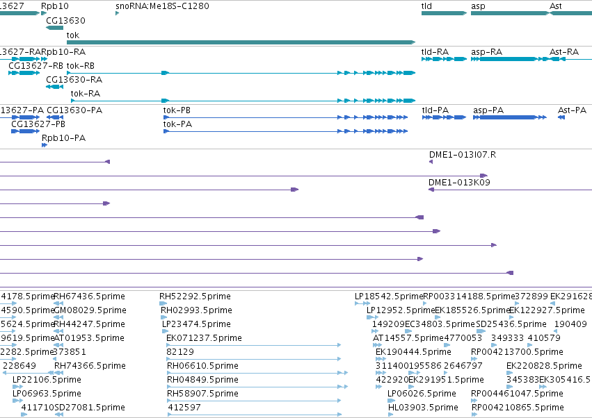This screenshot has height=418, width=592.
Task: Open the tok-PB protein feature
Action: point(285,117)
